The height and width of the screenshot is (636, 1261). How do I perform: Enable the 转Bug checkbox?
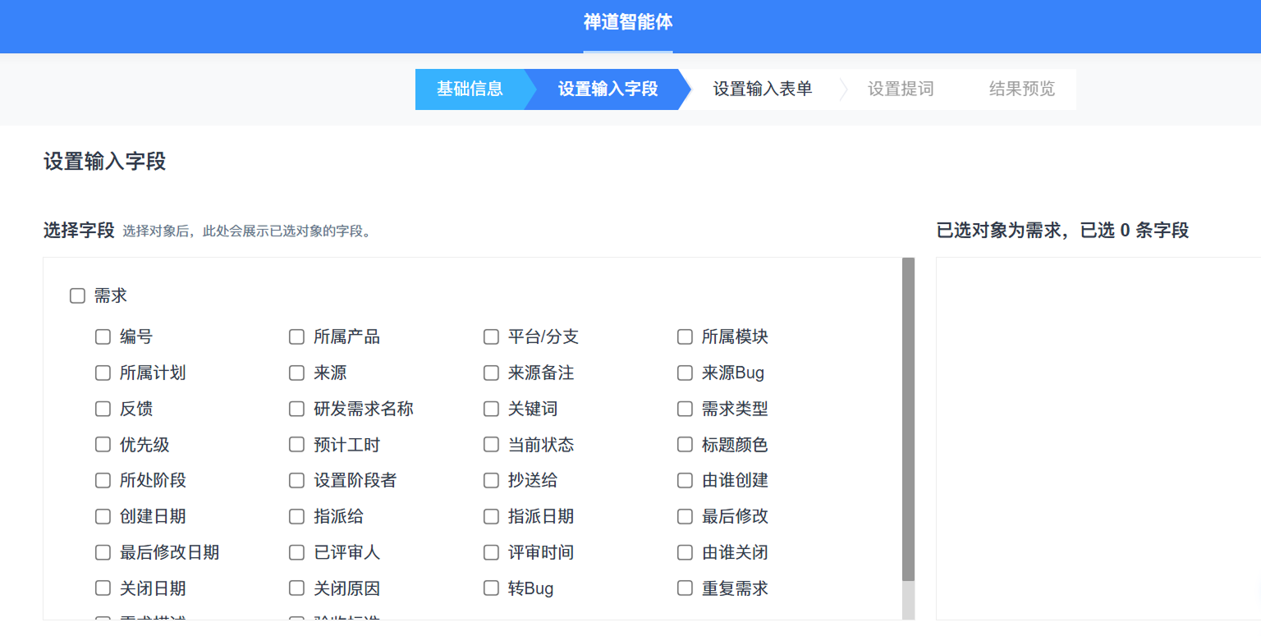pos(491,588)
